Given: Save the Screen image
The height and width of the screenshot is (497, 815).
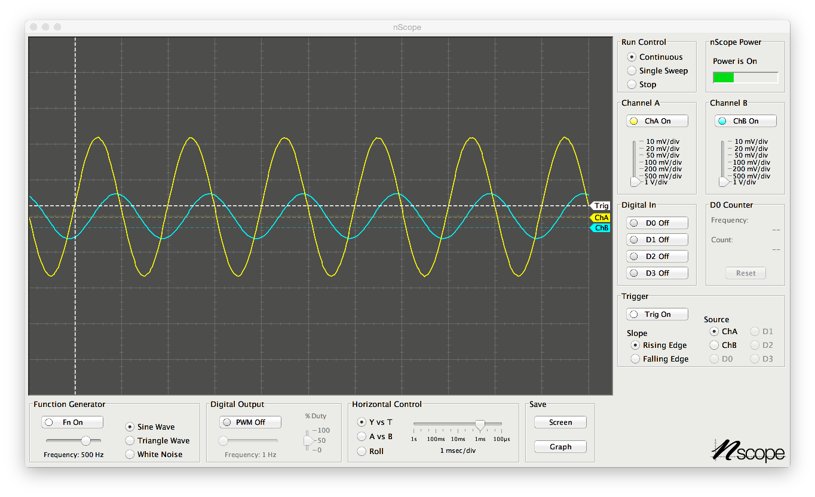Looking at the screenshot, I should [x=560, y=422].
